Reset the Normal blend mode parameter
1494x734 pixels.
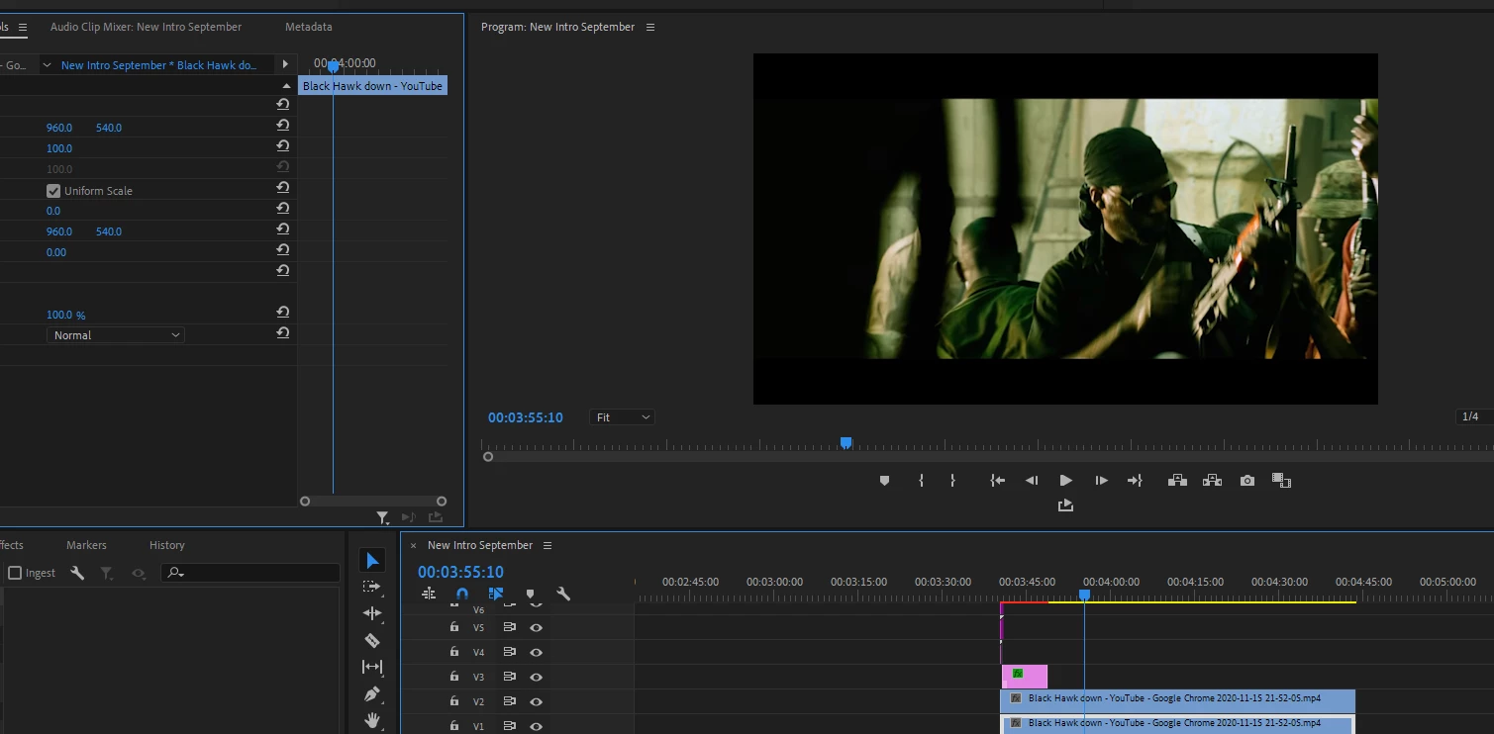pyautogui.click(x=283, y=333)
